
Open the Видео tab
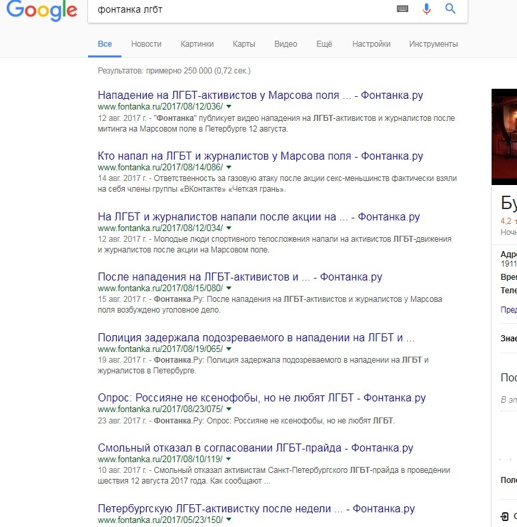[x=286, y=44]
